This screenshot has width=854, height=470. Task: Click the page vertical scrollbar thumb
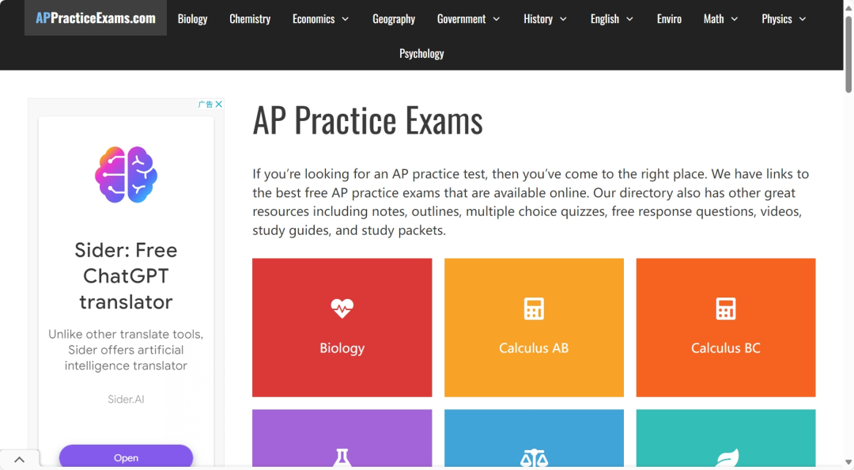(x=848, y=55)
